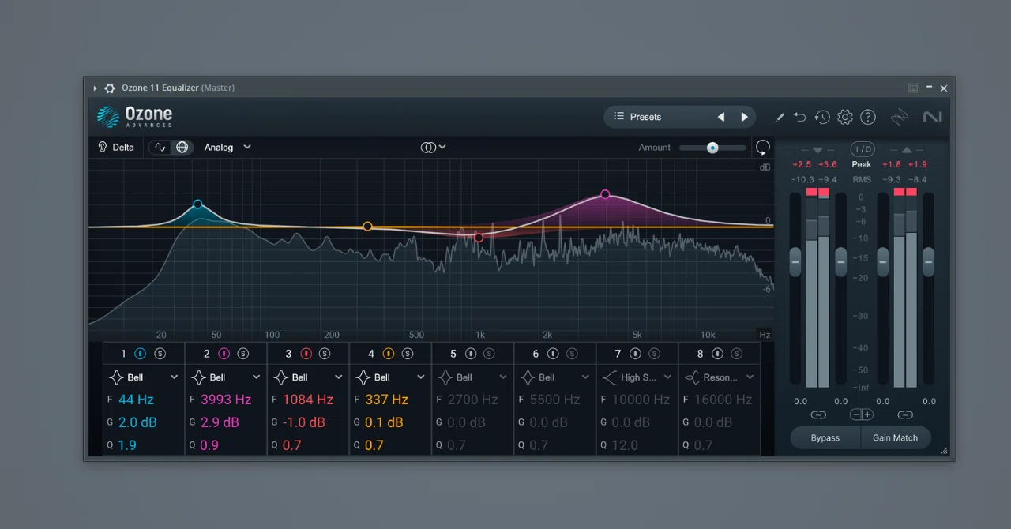This screenshot has width=1011, height=529.
Task: Toggle the Delta listen button
Action: (x=115, y=147)
